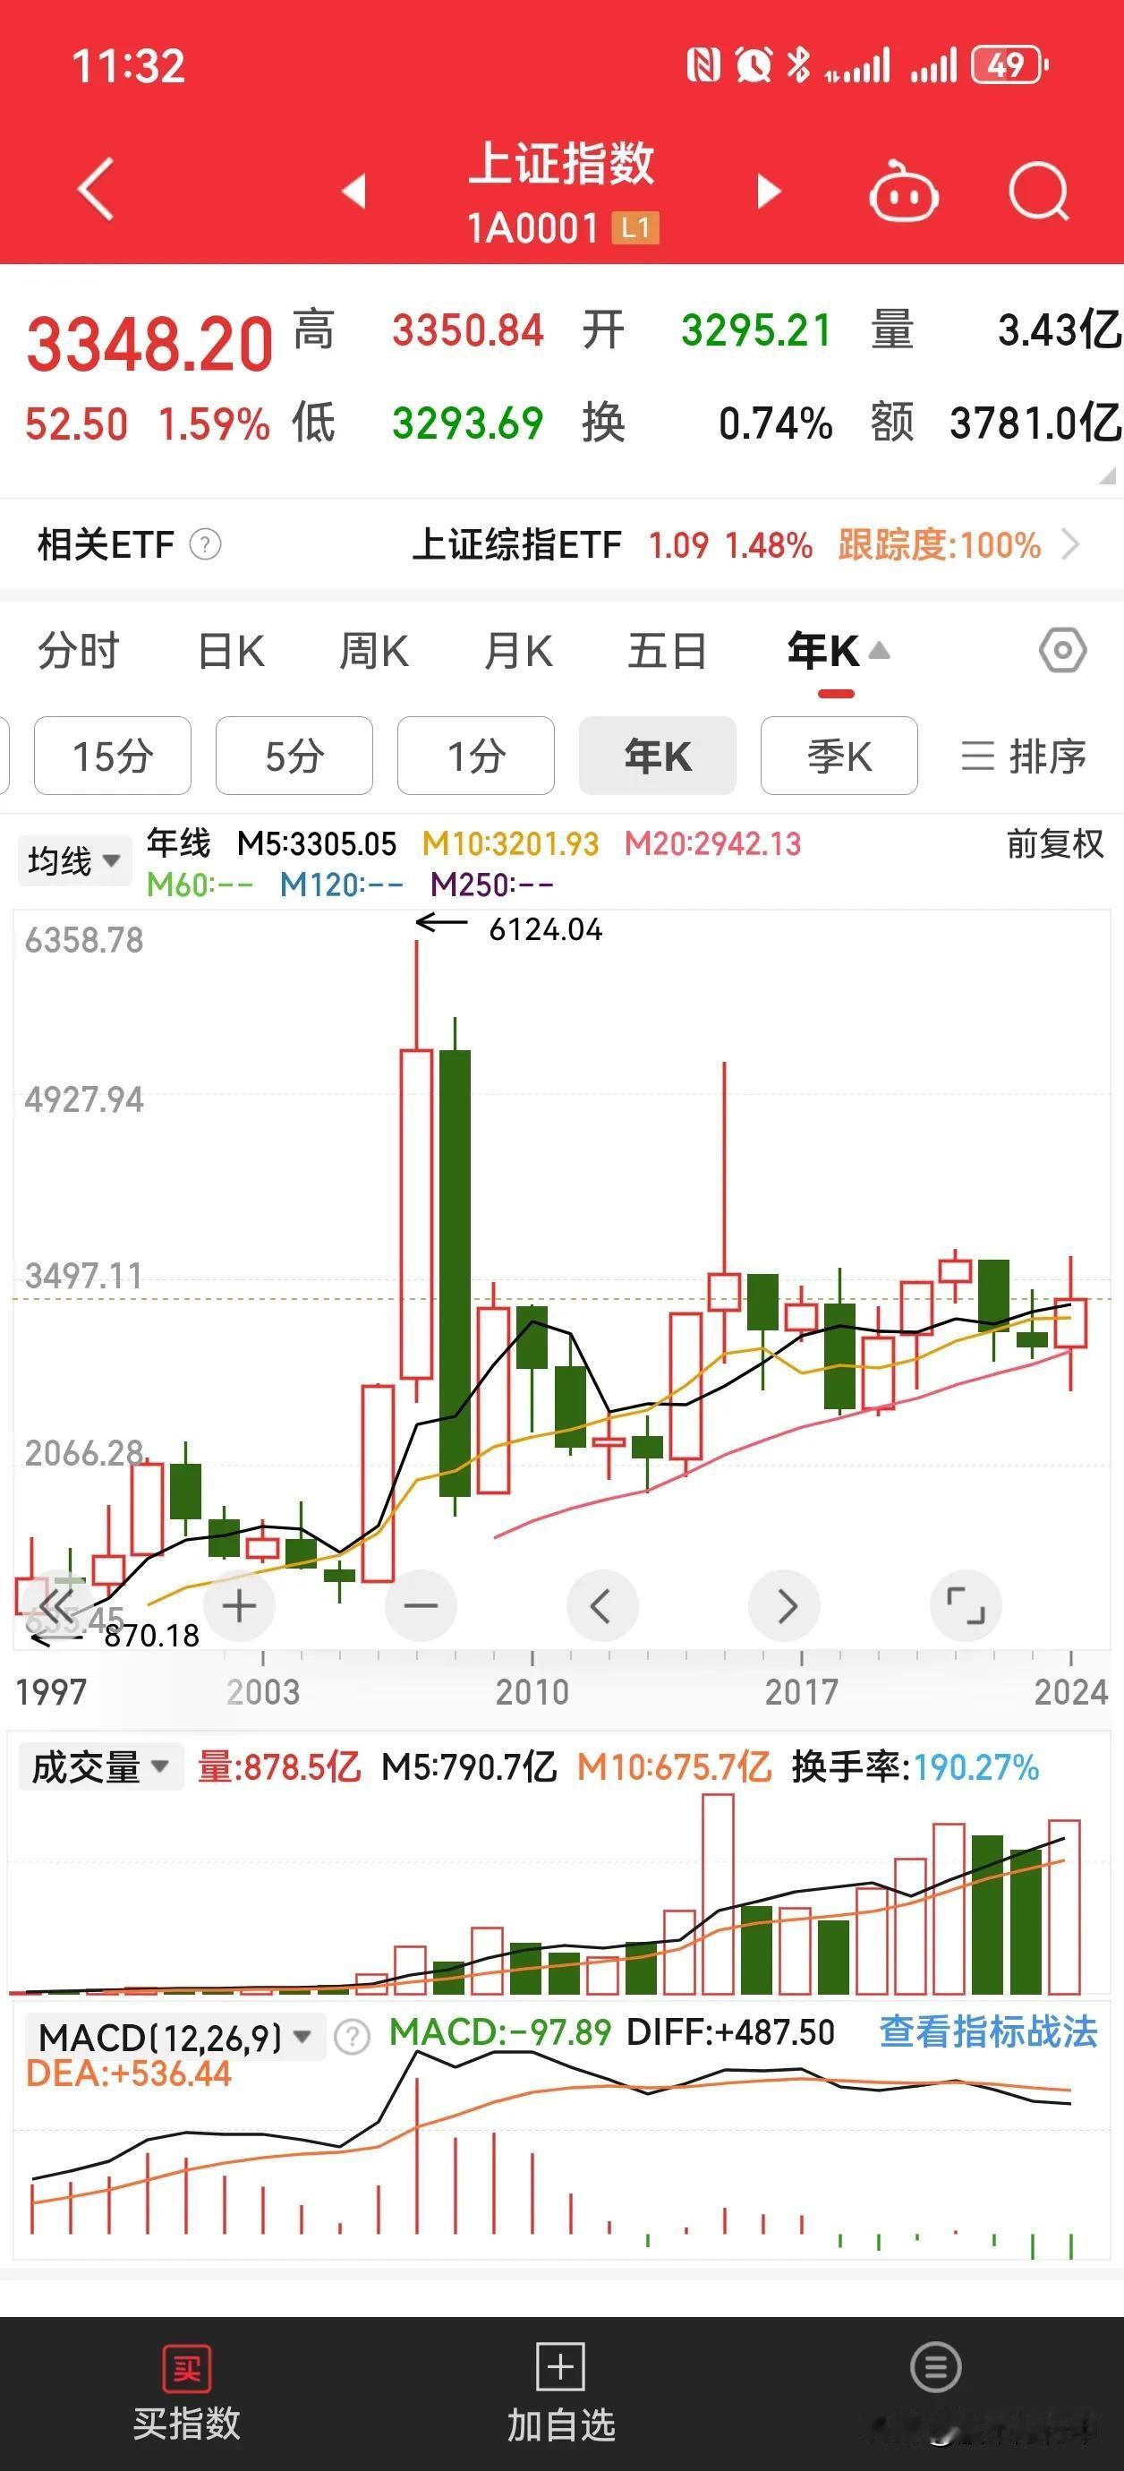Viewport: 1124px width, 2471px height.
Task: Expand quote details with corner triangle
Action: [1108, 475]
